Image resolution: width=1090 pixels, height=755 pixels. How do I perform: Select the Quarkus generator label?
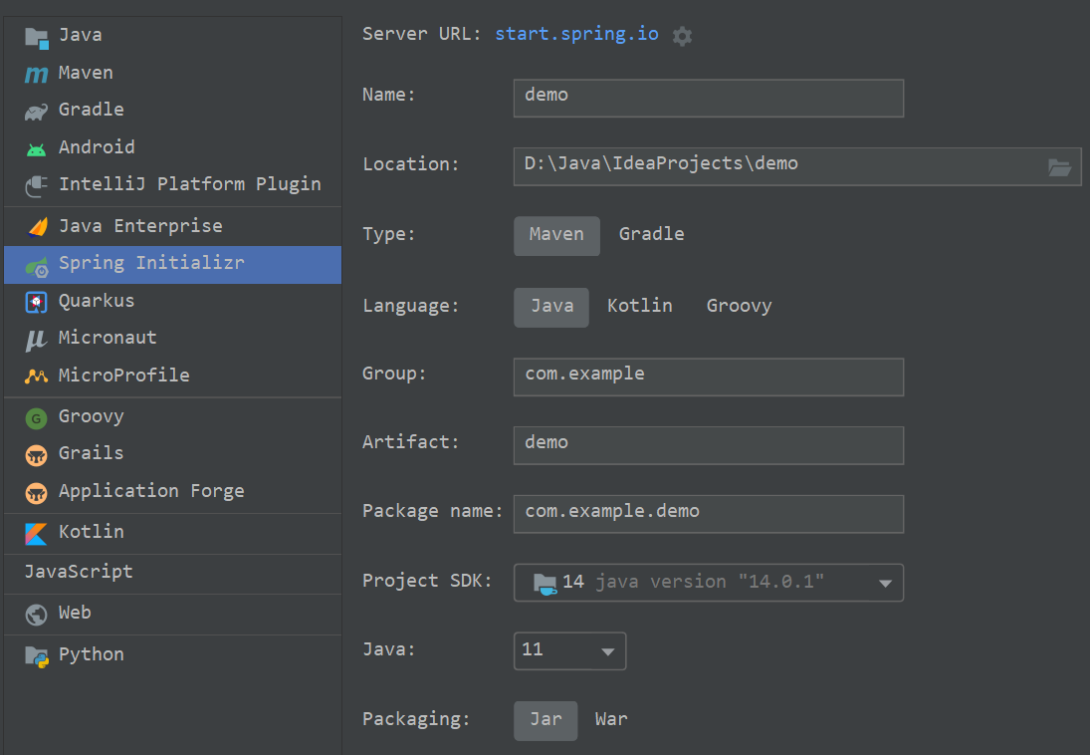97,301
